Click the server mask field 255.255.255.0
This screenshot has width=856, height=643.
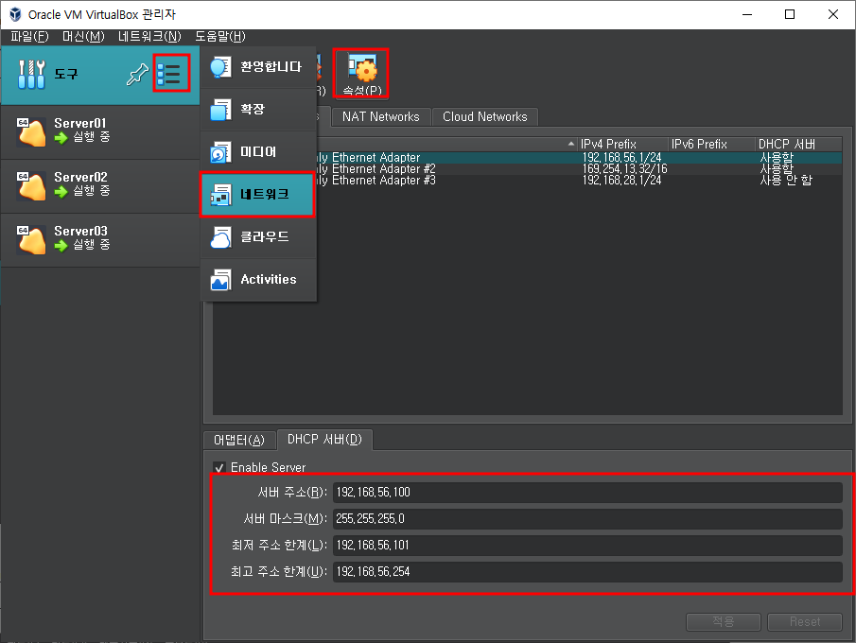pyautogui.click(x=587, y=518)
